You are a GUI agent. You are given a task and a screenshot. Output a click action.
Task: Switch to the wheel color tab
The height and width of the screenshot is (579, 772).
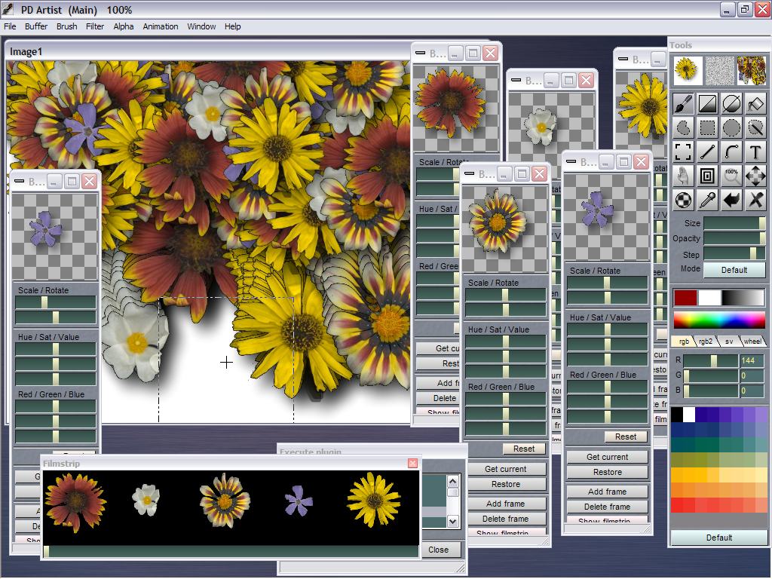point(752,341)
